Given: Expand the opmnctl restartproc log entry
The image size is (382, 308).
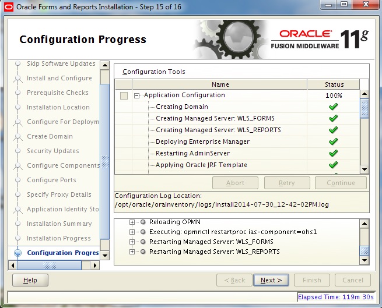Looking at the screenshot, I should [132, 232].
